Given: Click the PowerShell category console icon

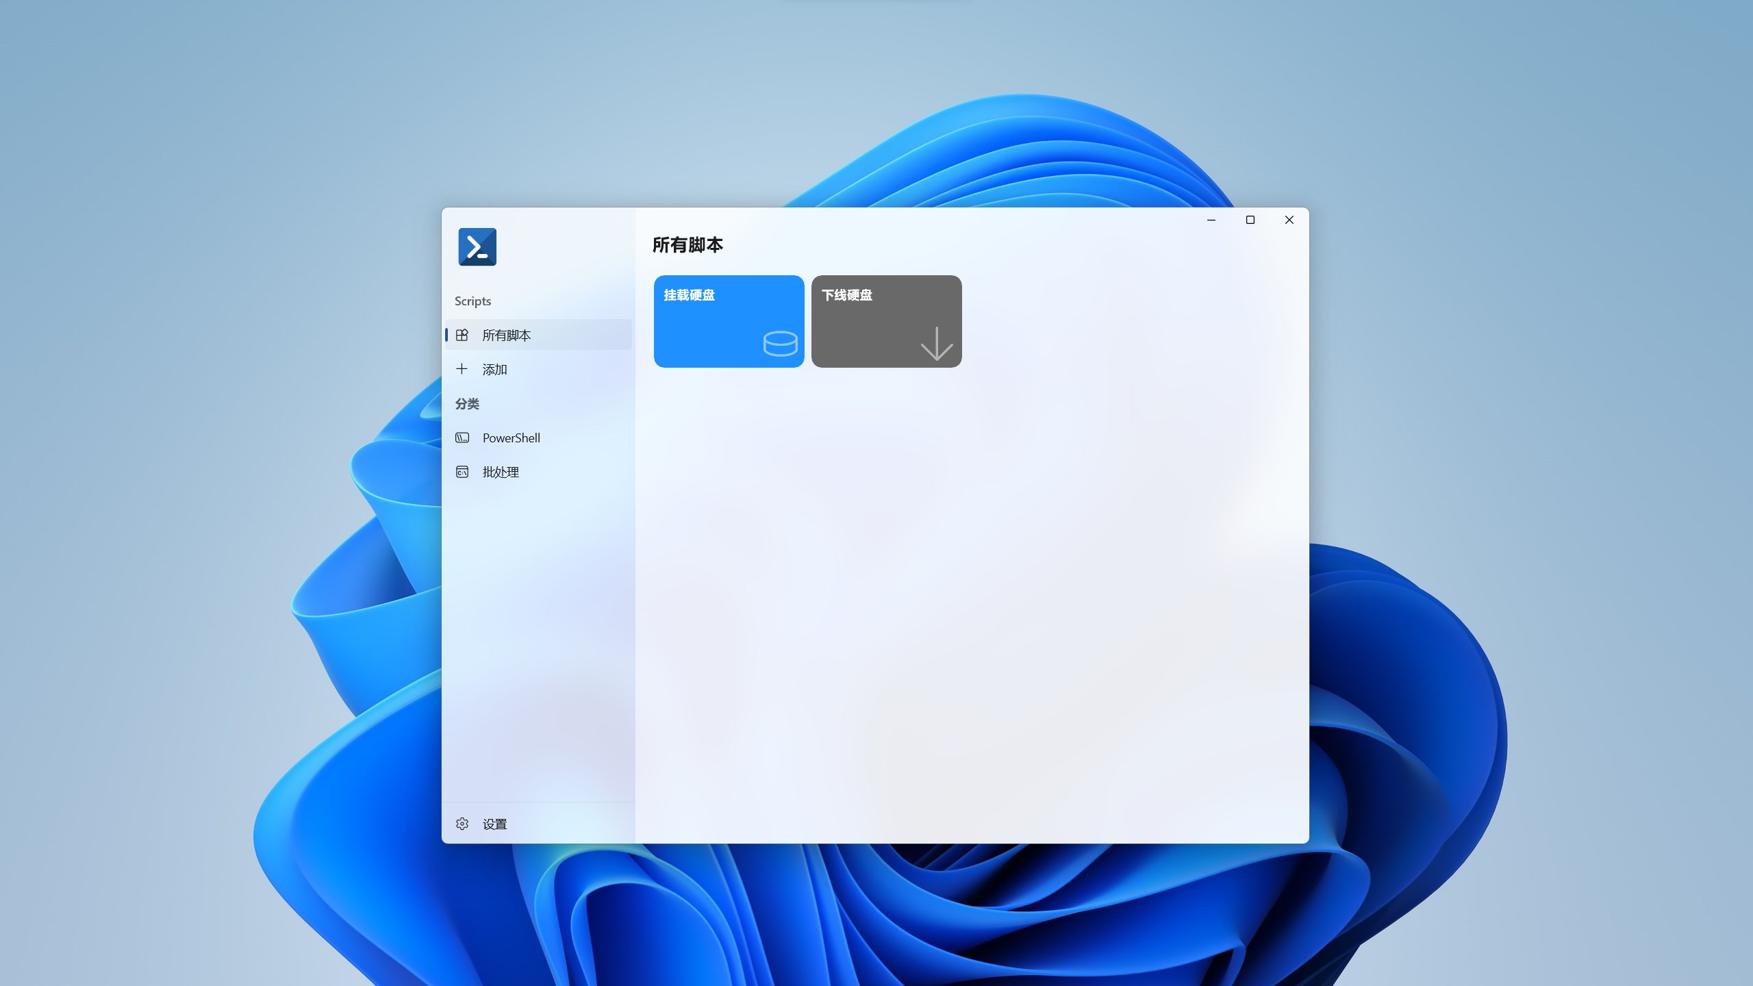Looking at the screenshot, I should pyautogui.click(x=462, y=438).
